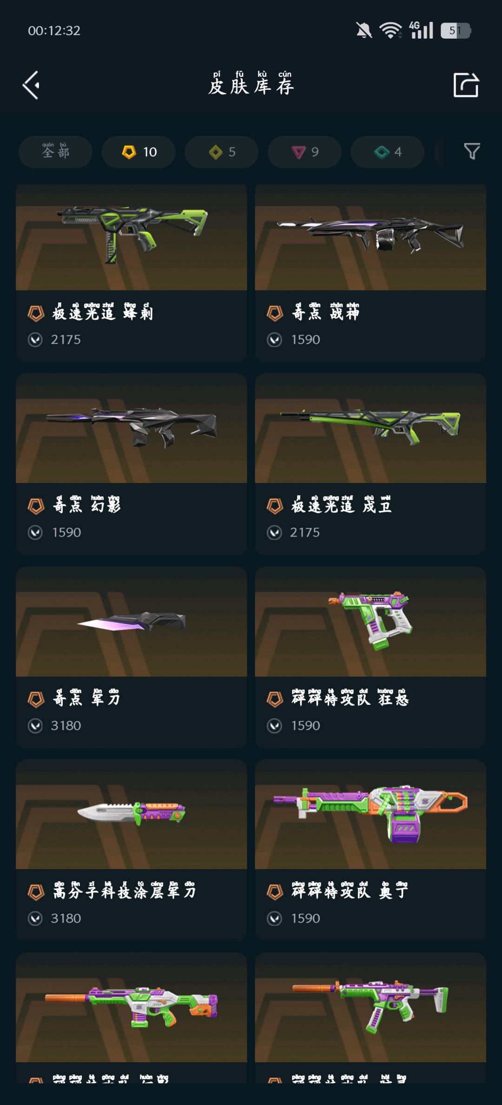This screenshot has height=1105, width=502.
Task: Select the 奇点 军刀 knife thumbnail
Action: [x=131, y=622]
